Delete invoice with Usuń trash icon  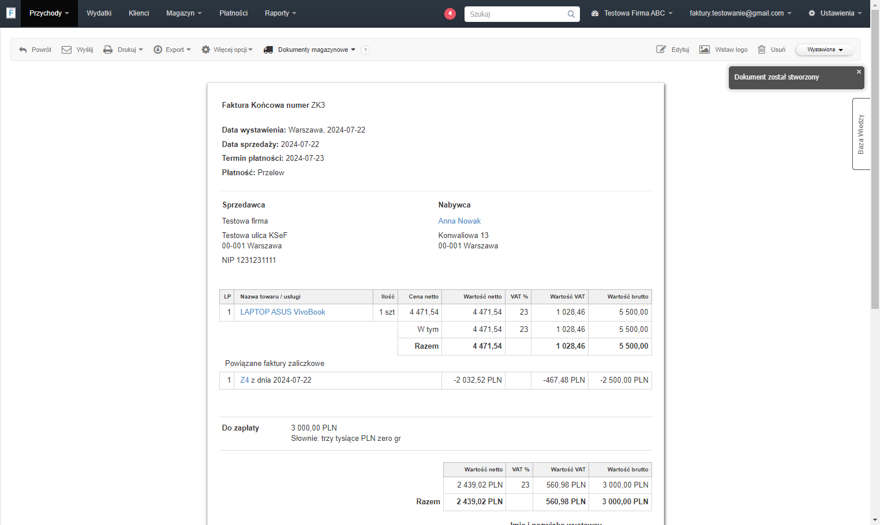[762, 50]
